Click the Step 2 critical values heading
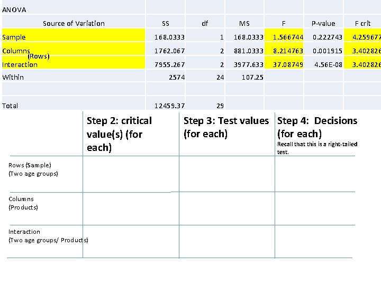The width and height of the screenshot is (381, 285). (119, 134)
